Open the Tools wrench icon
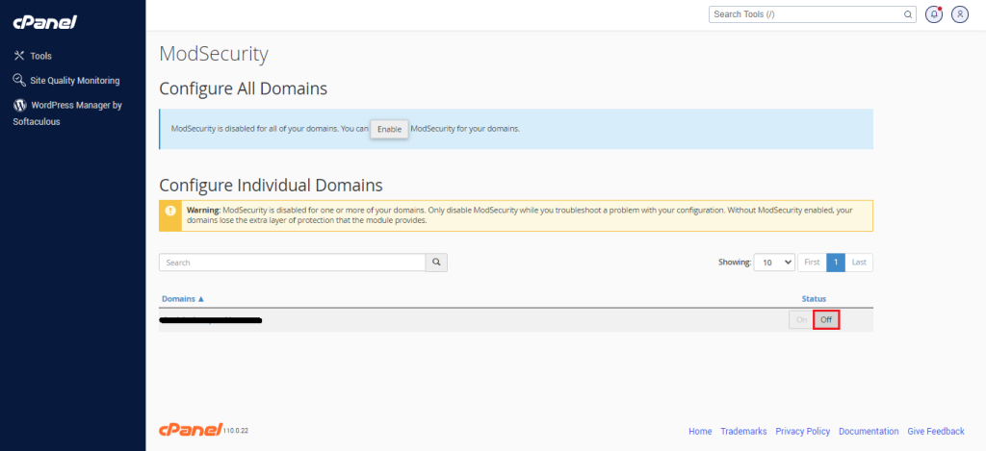 point(19,56)
